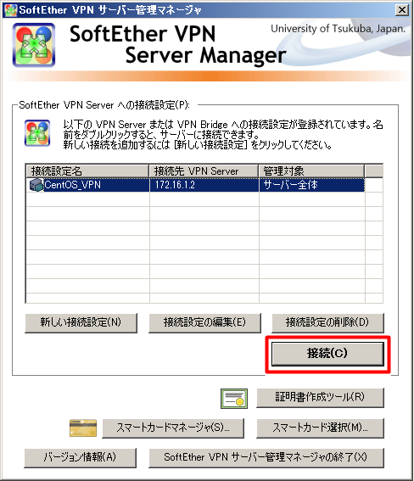Click 新しい接続設定(N) button
Viewport: 414px width, 481px height.
[81, 322]
